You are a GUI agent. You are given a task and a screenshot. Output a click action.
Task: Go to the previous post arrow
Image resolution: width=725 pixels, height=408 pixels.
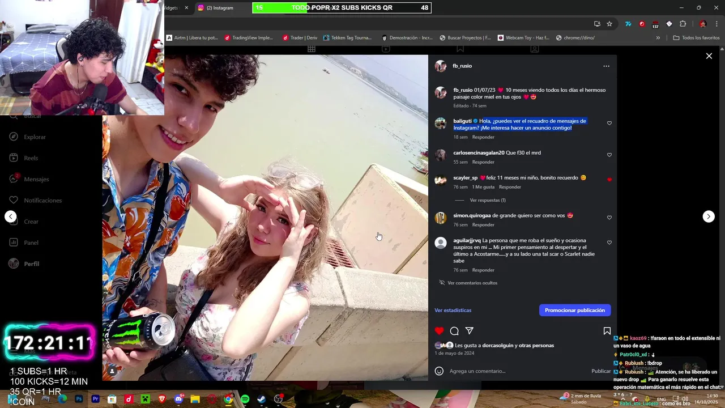pos(11,216)
